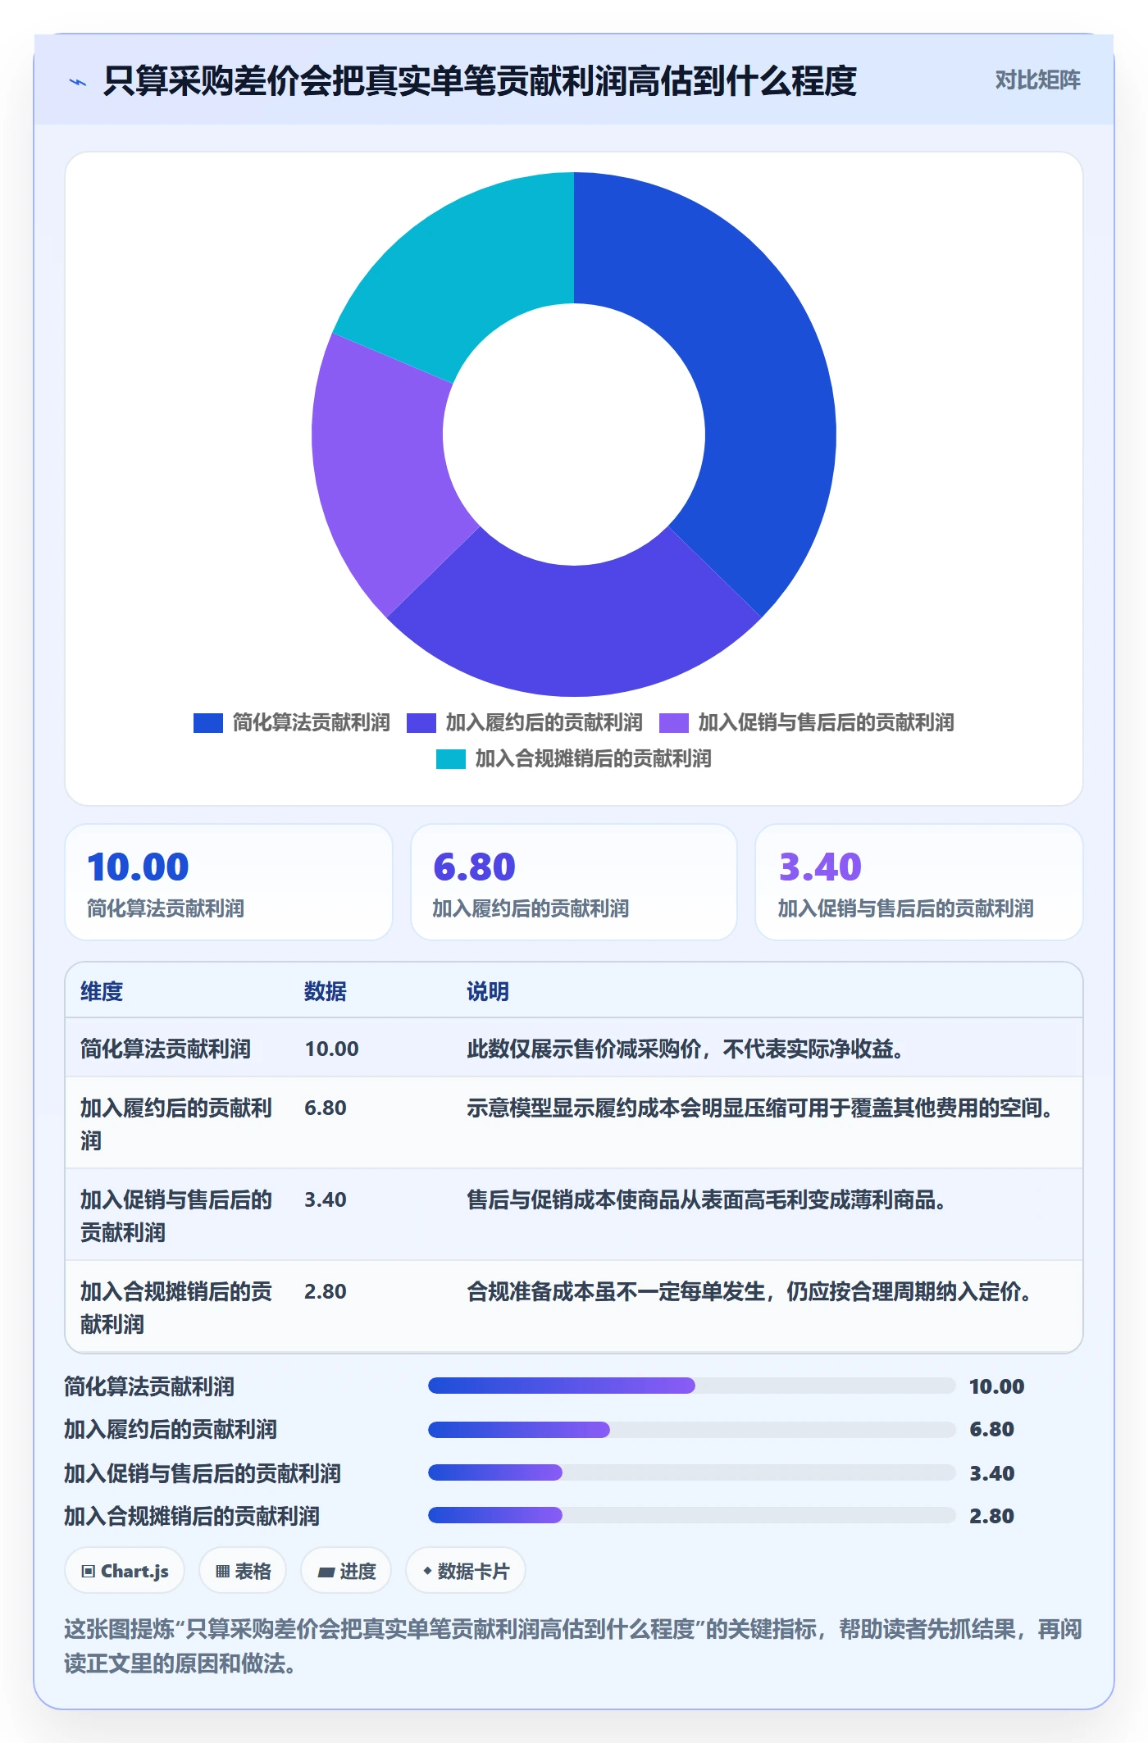Viewport: 1148px width, 1743px height.
Task: Click progress bar for 加入促销与售后后的贡献利润
Action: coord(691,1472)
